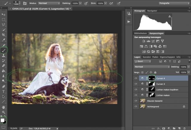The image size is (191, 130).
Task: Add a Black & White adjustment
Action: point(151,46)
